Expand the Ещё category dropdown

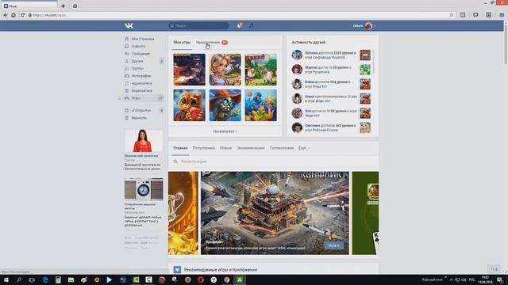304,148
